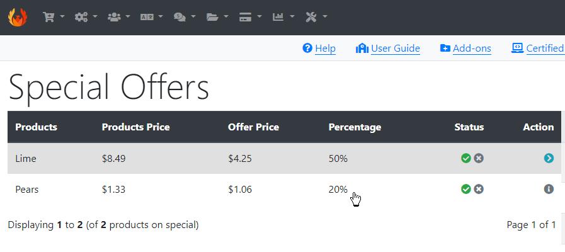Open the customers group menu
The image size is (565, 252).
118,17
